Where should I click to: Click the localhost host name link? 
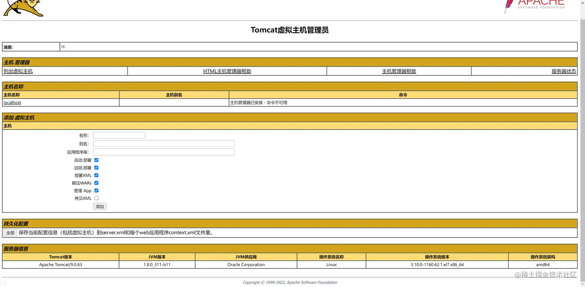click(12, 102)
